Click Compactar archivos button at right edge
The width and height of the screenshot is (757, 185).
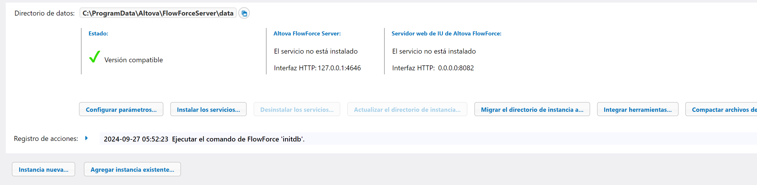click(722, 109)
